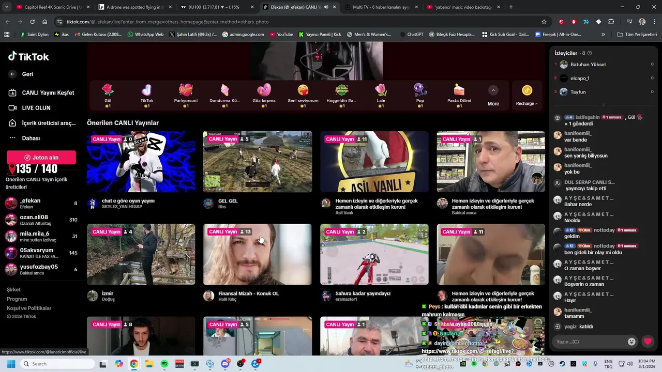Viewport: 662px width, 372px height.
Task: Send the Hoşgeldin Ra... gift
Action: pyautogui.click(x=342, y=96)
